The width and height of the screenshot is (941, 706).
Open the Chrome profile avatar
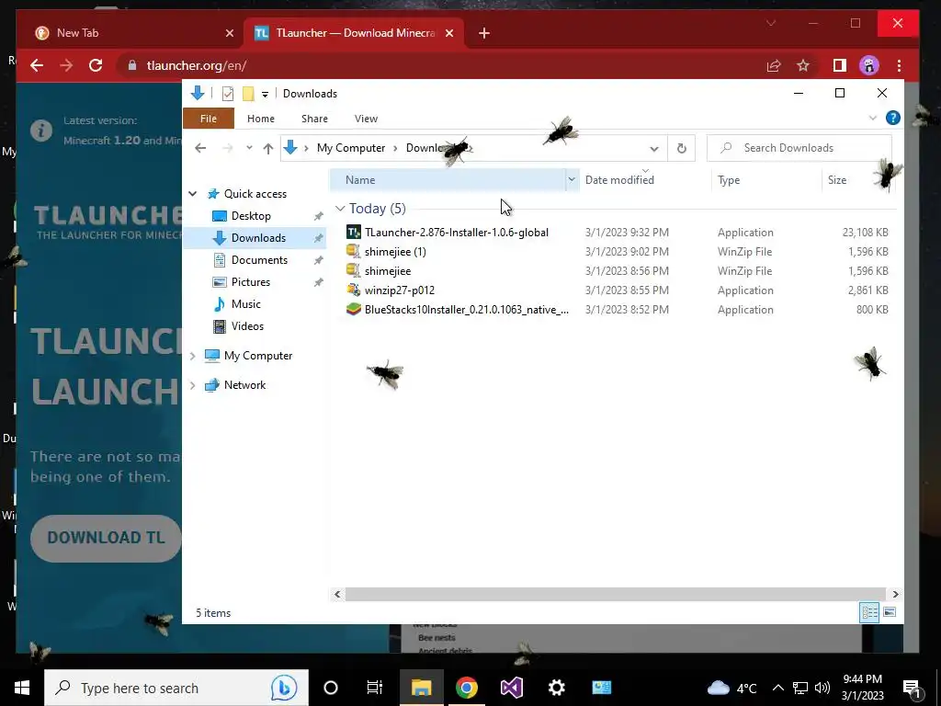[x=869, y=65]
